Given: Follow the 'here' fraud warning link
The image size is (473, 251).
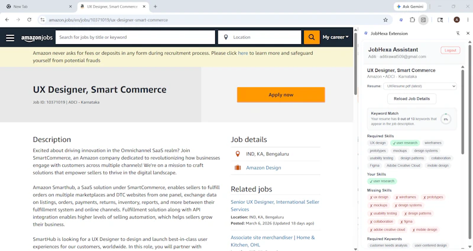Looking at the screenshot, I should pyautogui.click(x=243, y=53).
